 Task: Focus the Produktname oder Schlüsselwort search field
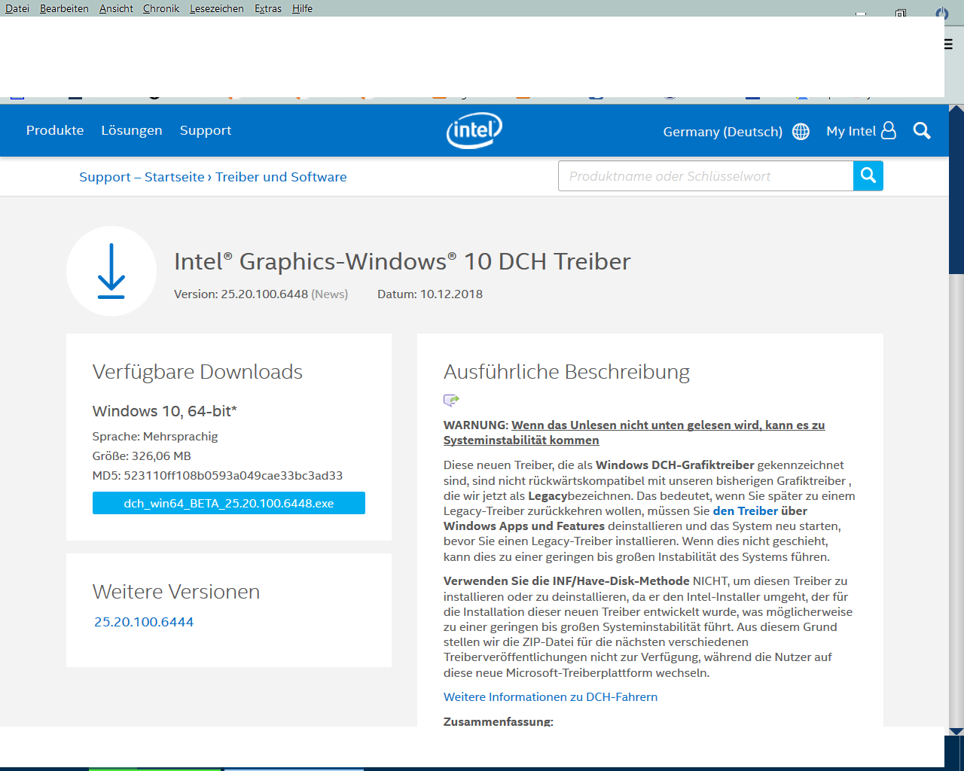[x=706, y=175]
